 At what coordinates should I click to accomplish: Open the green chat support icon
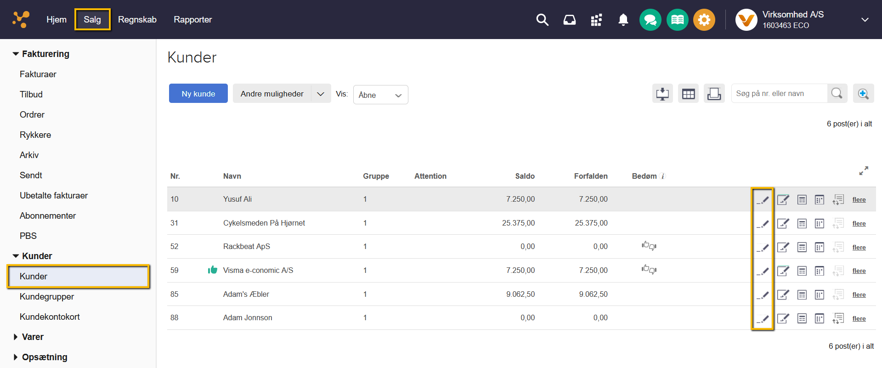(x=650, y=20)
